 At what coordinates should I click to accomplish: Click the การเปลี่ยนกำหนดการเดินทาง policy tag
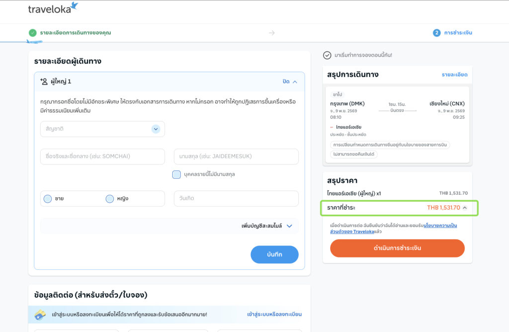[390, 145]
